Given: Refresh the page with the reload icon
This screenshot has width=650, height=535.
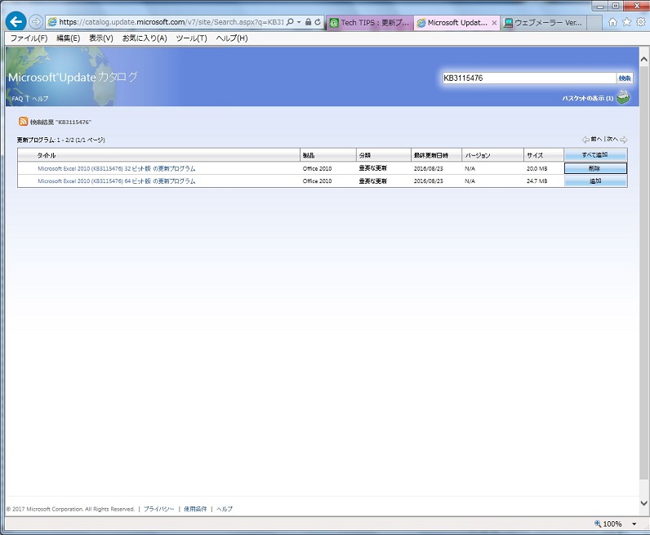Looking at the screenshot, I should 318,22.
